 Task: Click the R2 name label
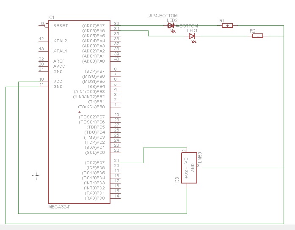coord(253,31)
